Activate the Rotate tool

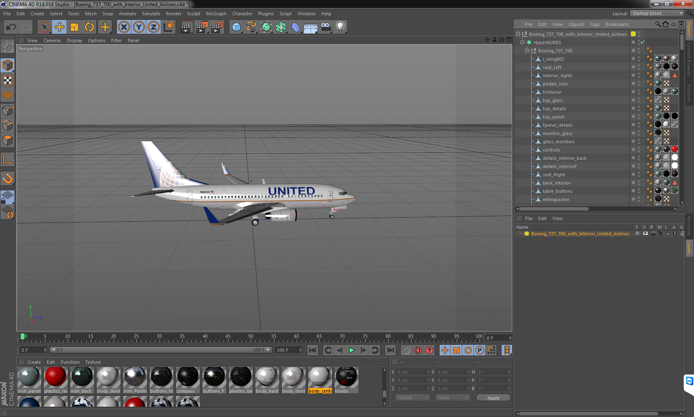pyautogui.click(x=89, y=27)
